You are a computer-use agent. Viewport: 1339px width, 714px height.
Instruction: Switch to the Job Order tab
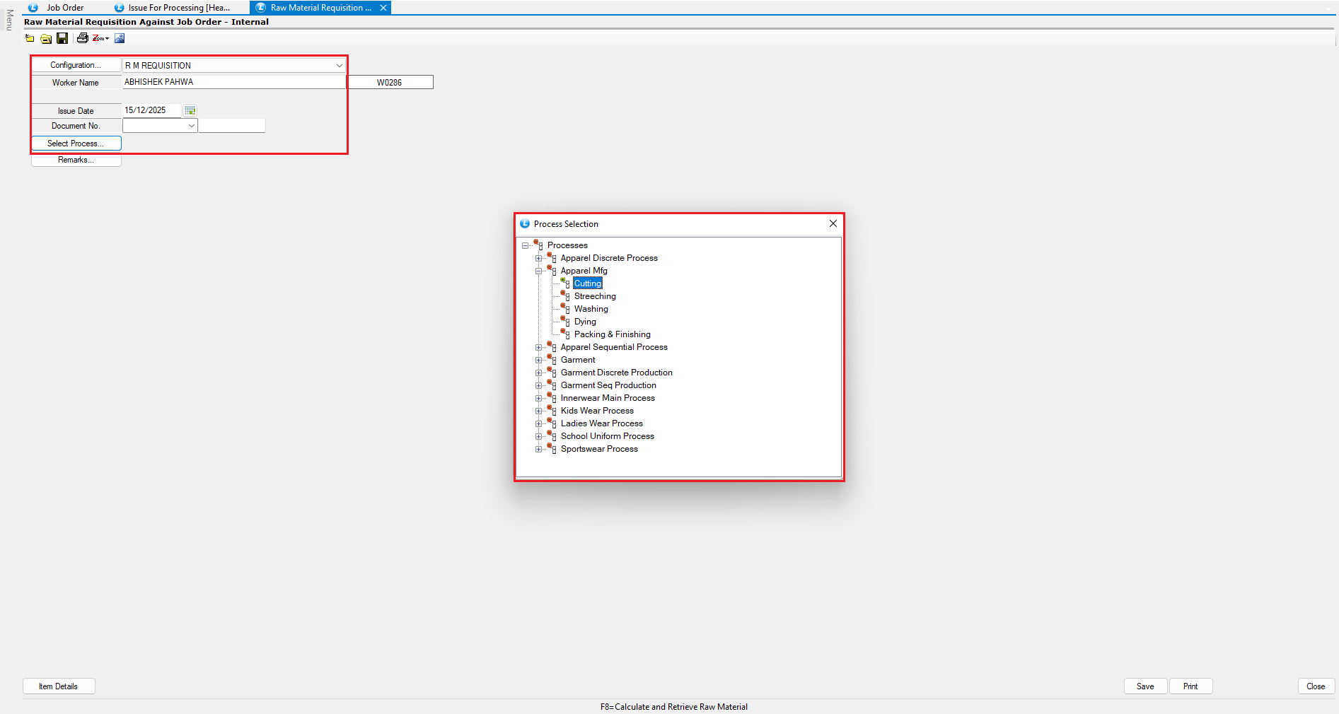point(65,8)
